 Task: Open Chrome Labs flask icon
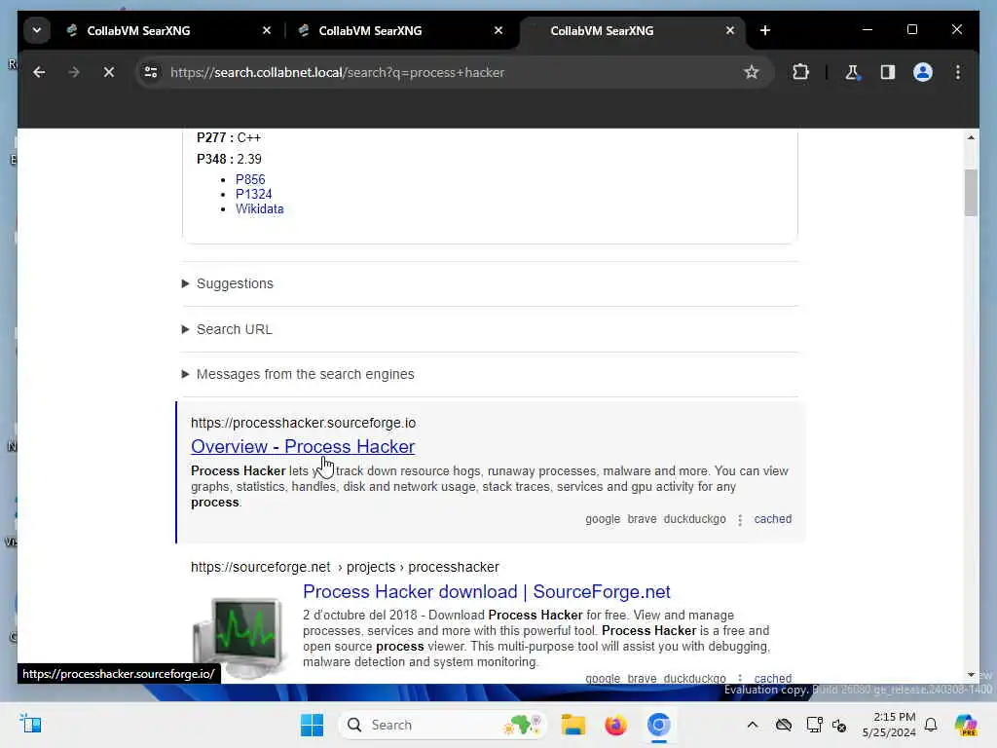[852, 72]
